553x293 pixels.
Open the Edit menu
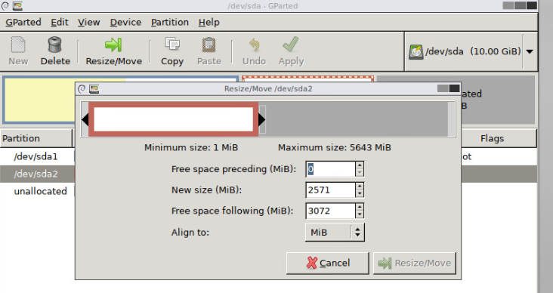pyautogui.click(x=59, y=22)
